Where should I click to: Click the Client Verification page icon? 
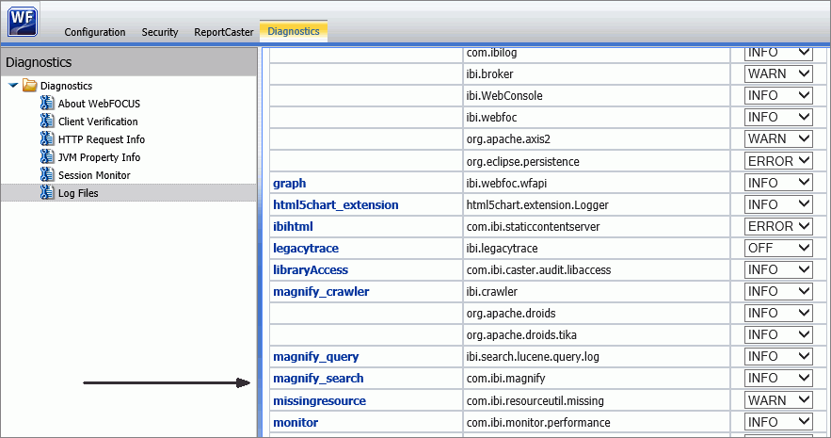pyautogui.click(x=47, y=121)
